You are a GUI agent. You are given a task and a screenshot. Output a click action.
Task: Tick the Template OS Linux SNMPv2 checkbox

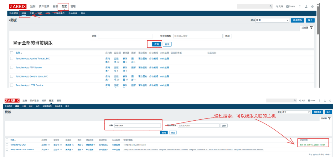pos(7,149)
